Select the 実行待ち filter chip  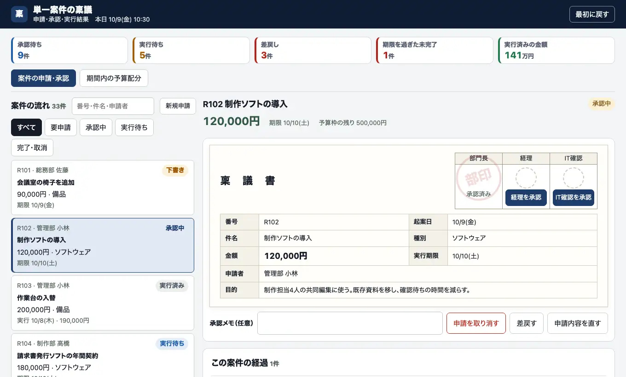coord(134,127)
